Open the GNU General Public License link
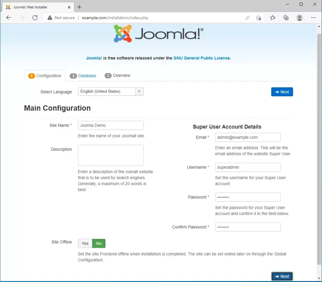This screenshot has width=322, height=282. (202, 58)
